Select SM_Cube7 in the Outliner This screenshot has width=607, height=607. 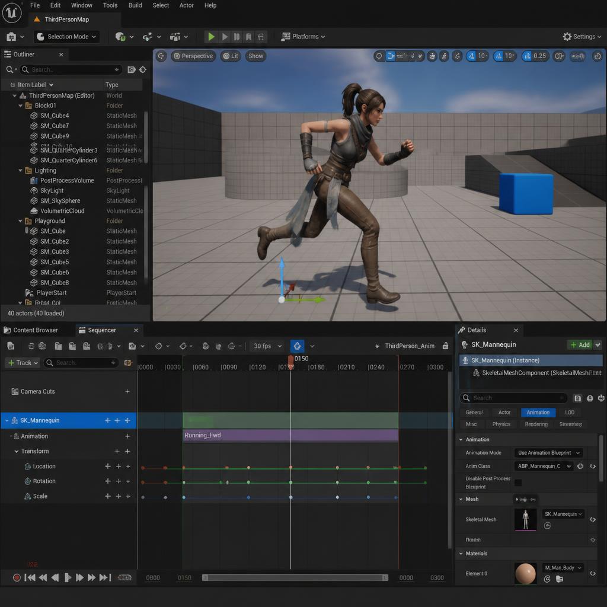54,126
